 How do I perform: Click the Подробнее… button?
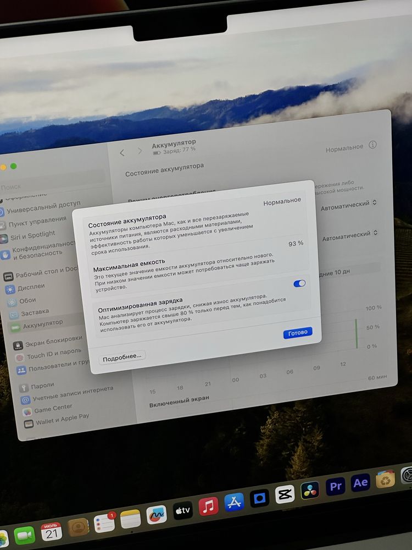tap(122, 357)
